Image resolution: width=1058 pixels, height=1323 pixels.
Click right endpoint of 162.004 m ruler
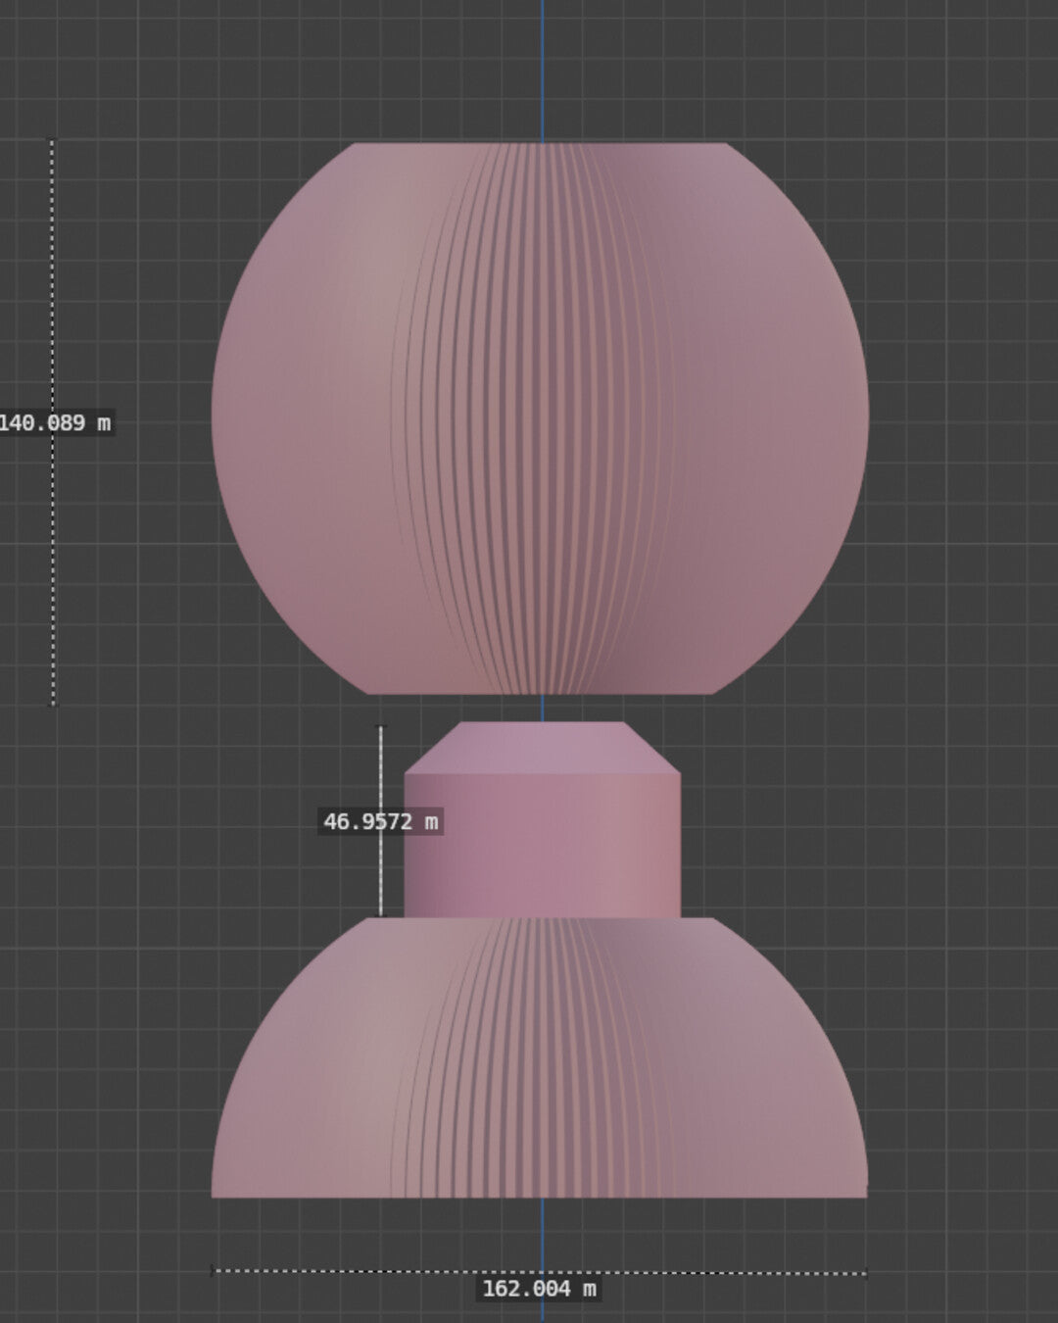click(866, 1274)
